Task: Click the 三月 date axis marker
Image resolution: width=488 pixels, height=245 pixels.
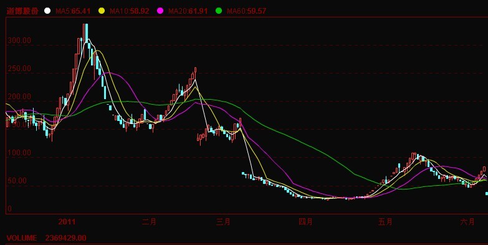Action: [224, 222]
